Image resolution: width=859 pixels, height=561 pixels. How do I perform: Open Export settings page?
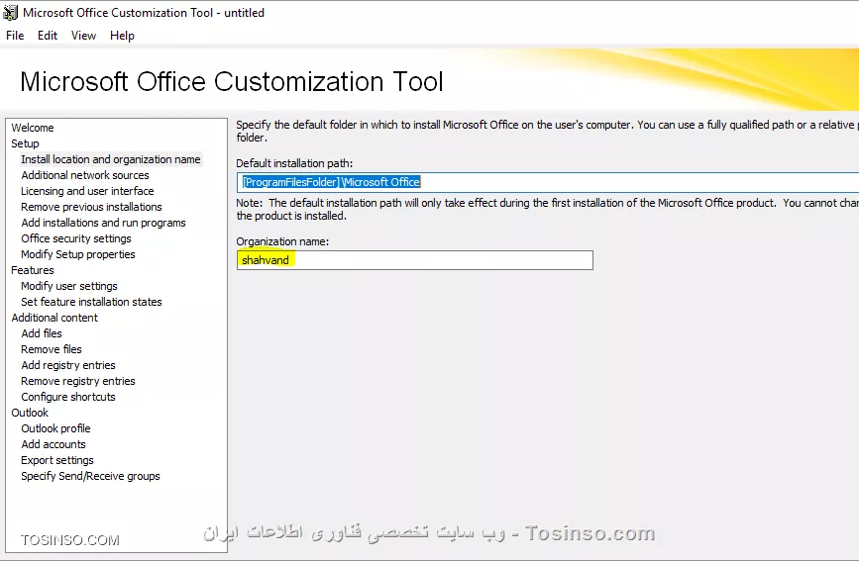pyautogui.click(x=57, y=461)
